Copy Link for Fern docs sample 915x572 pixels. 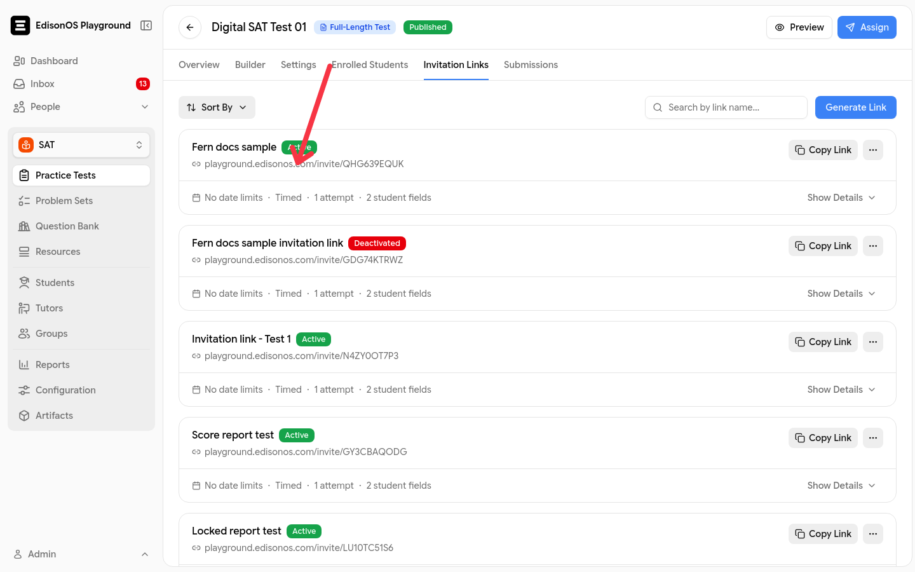[823, 150]
